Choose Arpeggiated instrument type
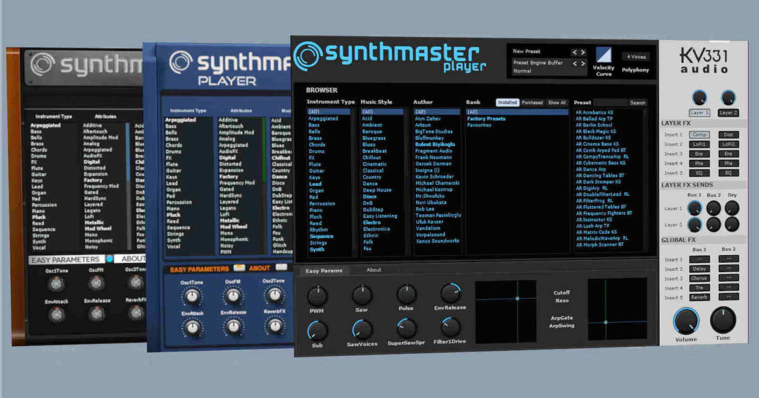The height and width of the screenshot is (398, 759). pos(323,118)
